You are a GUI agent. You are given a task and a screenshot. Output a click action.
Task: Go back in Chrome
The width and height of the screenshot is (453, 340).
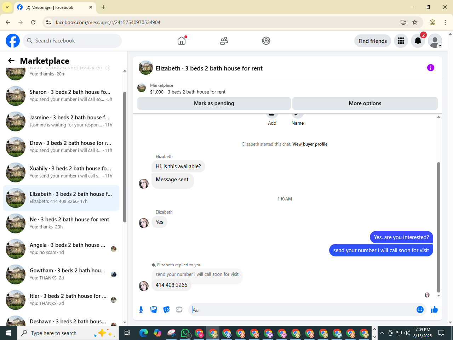coord(8,22)
